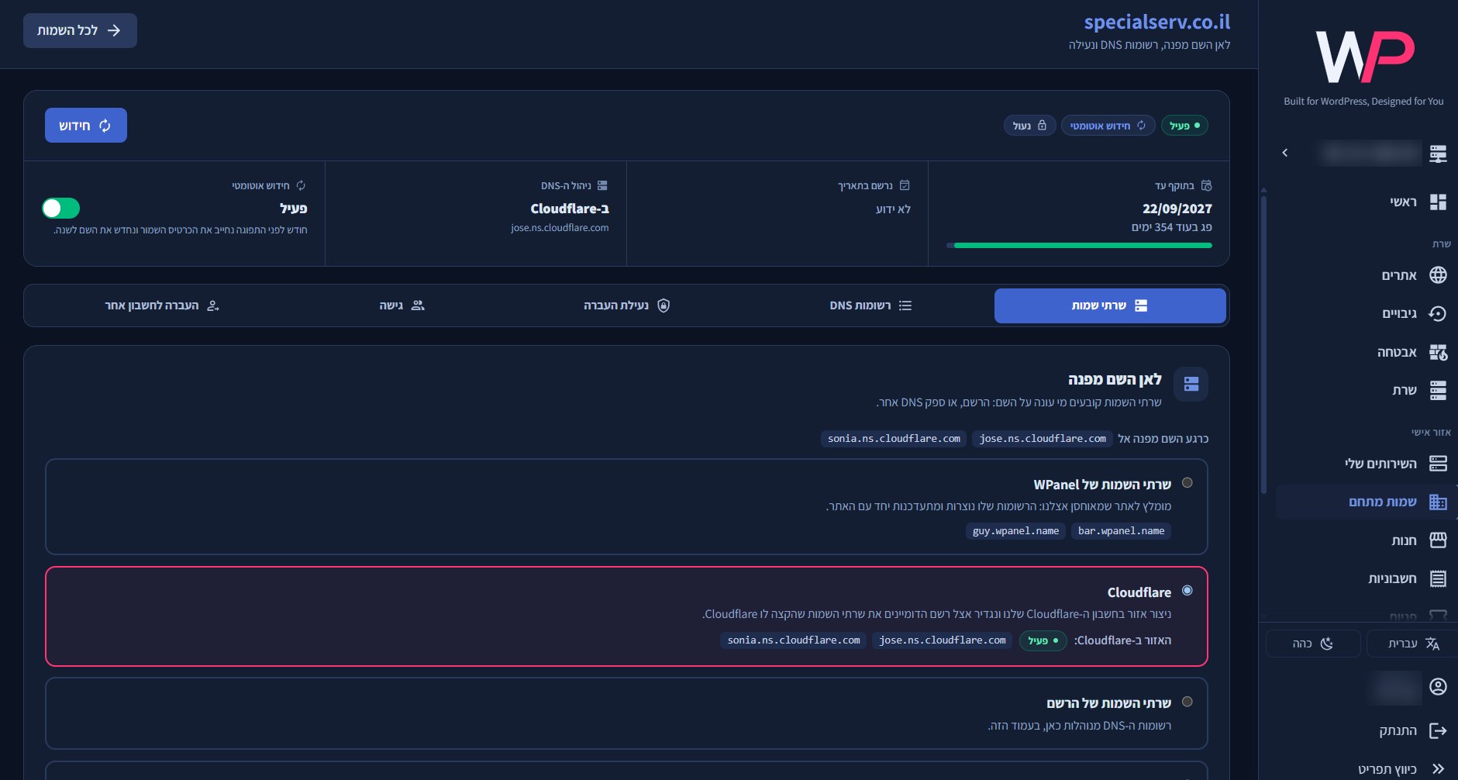
Task: Click the אבטחה security icon
Action: (x=1438, y=352)
